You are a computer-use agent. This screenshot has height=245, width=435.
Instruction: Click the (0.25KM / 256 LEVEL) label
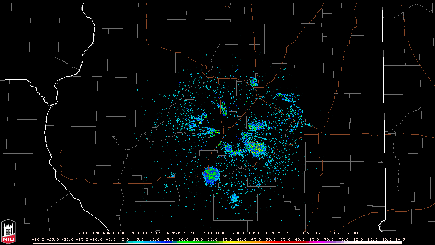coord(189,233)
